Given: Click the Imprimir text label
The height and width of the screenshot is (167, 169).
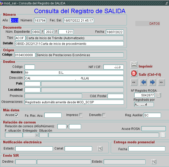Looking at the screenshot, I should pyautogui.click(x=146, y=66).
